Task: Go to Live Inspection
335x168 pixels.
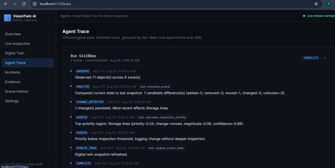Action: point(28,44)
